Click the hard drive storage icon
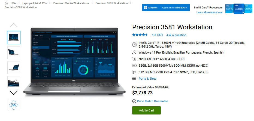Viewport: 254px width, 121px height. 134,72
